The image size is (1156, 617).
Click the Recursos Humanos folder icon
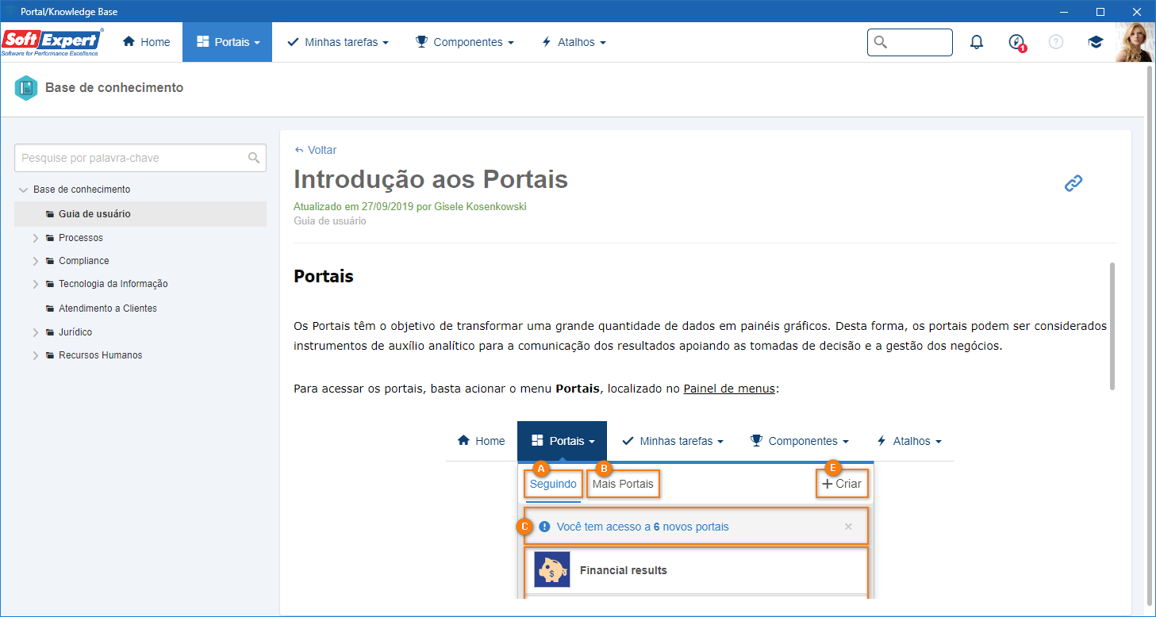(50, 355)
